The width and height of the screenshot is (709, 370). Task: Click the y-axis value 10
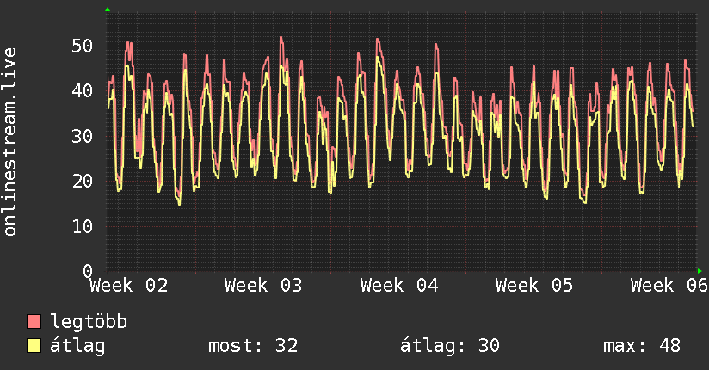click(83, 226)
